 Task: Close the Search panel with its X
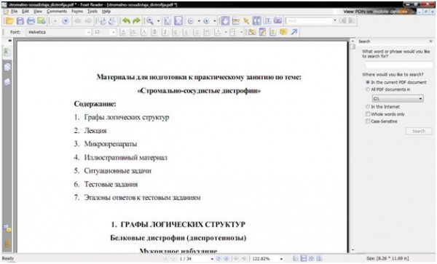click(431, 41)
